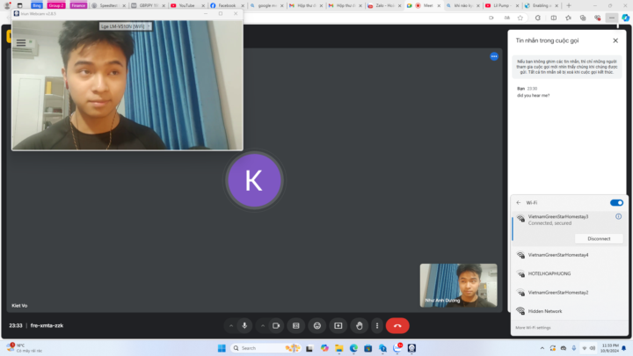The image size is (633, 356).
Task: Open Task View from taskbar
Action: 309,348
